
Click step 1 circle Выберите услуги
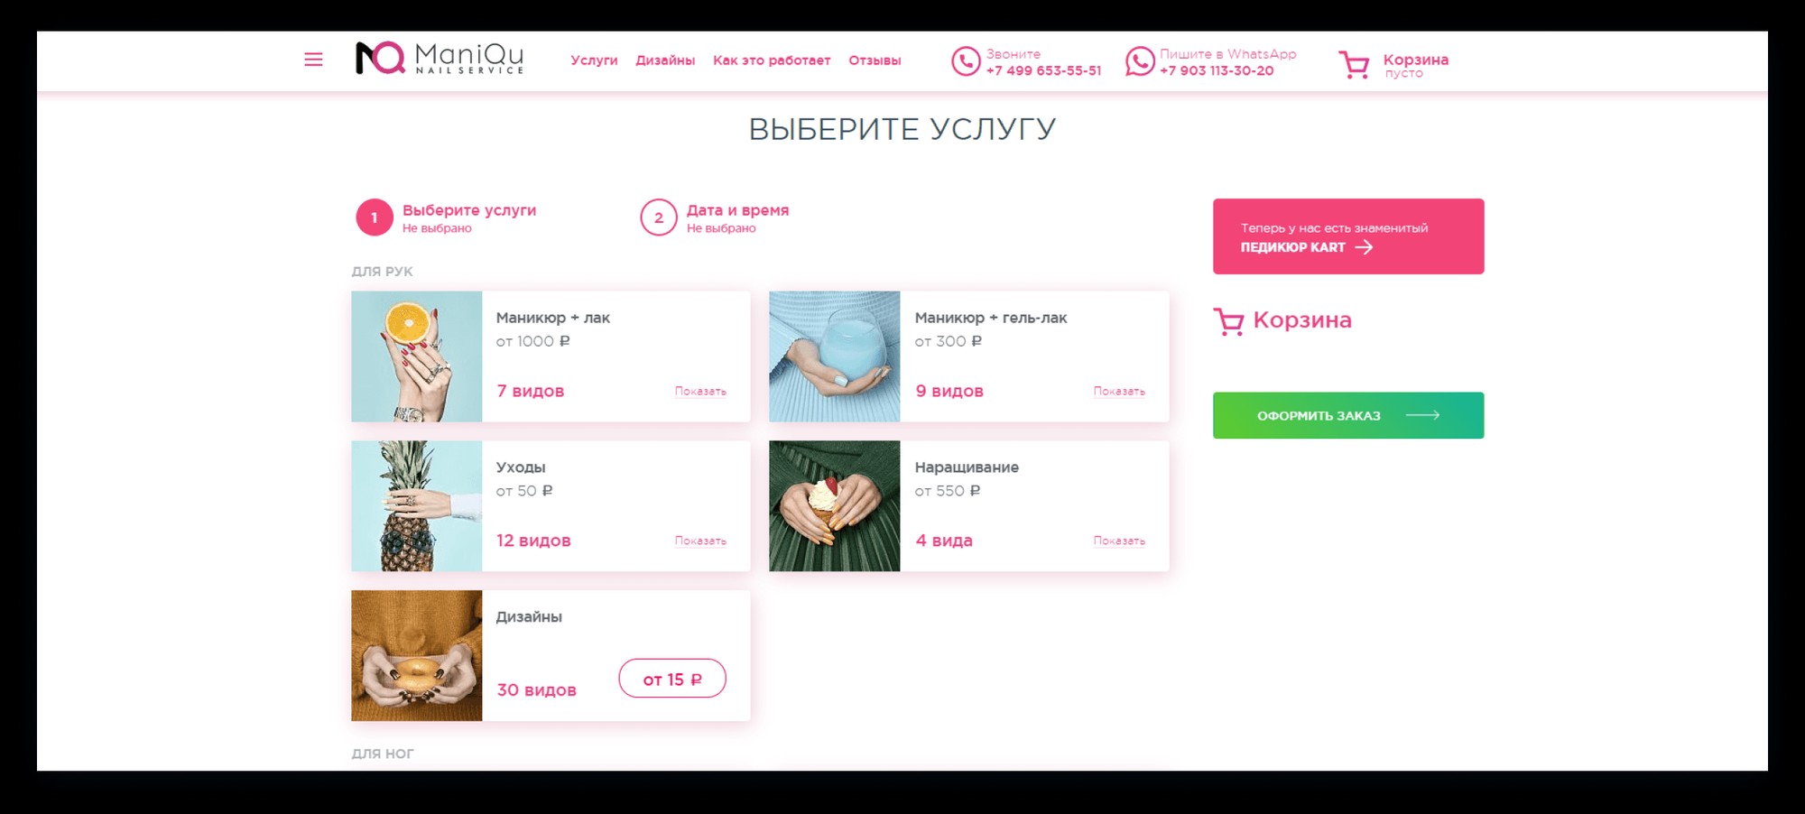pyautogui.click(x=375, y=217)
